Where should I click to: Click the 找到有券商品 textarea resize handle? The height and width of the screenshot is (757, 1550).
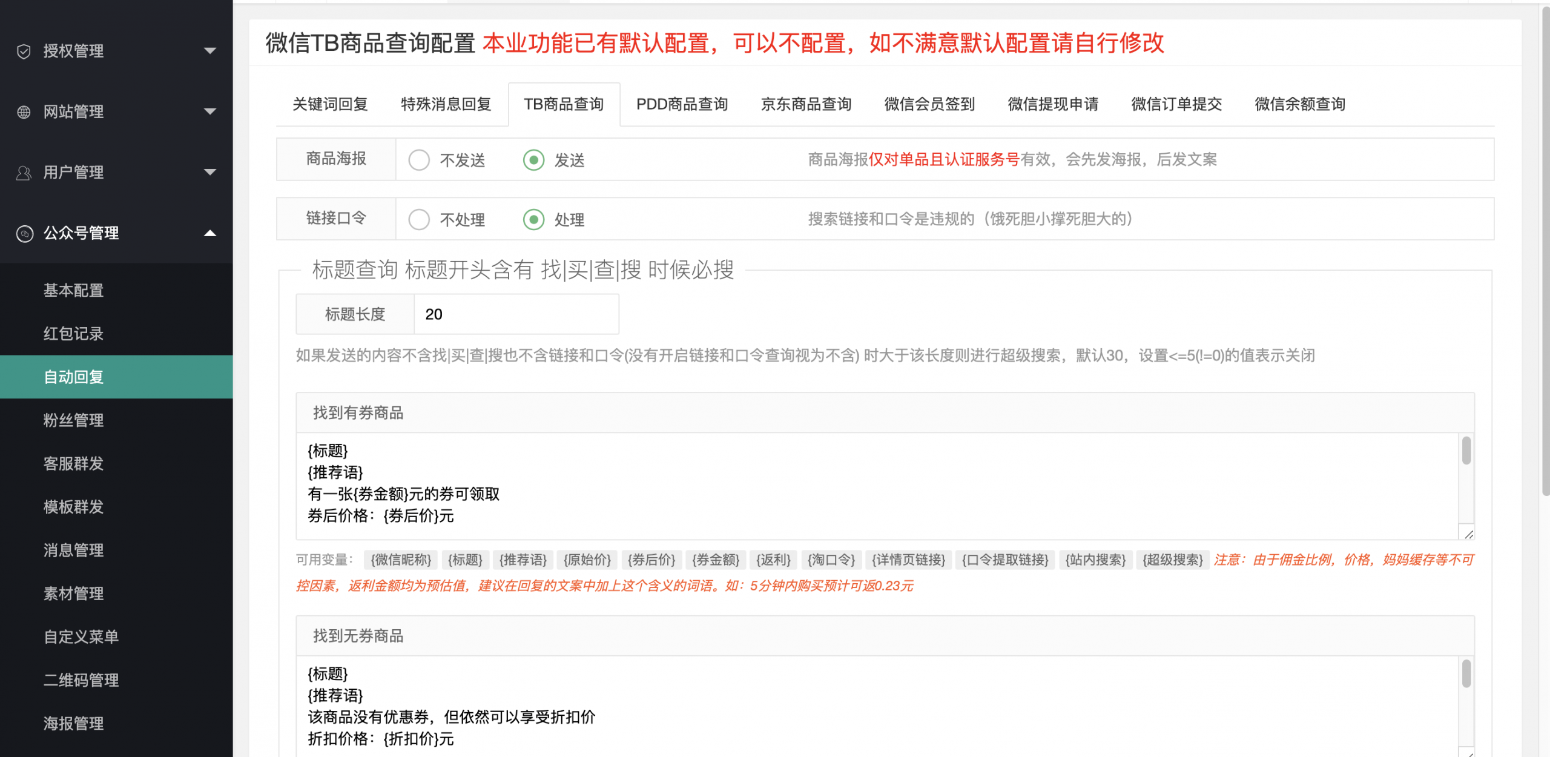1468,533
